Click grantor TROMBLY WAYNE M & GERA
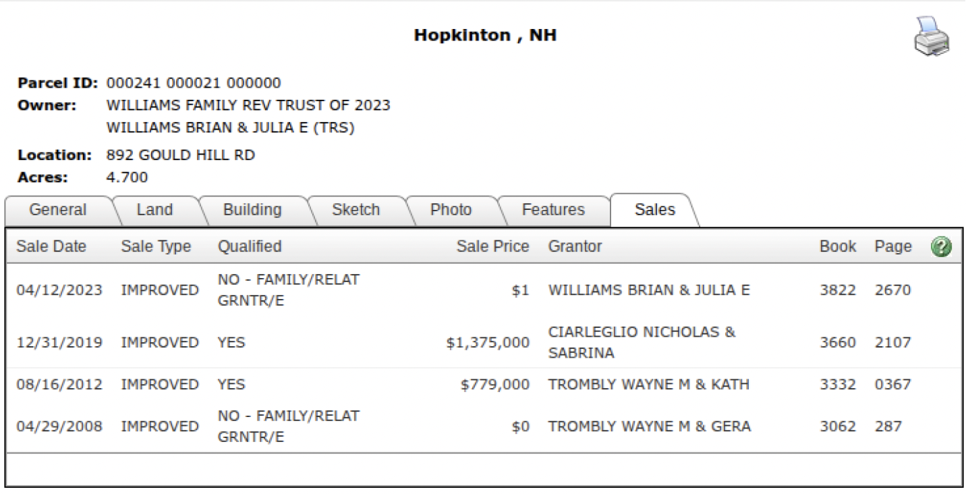 649,427
